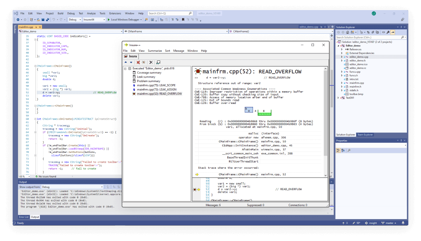
Task: Click the Save All icon in Visual Studio toolbar
Action: point(47,20)
